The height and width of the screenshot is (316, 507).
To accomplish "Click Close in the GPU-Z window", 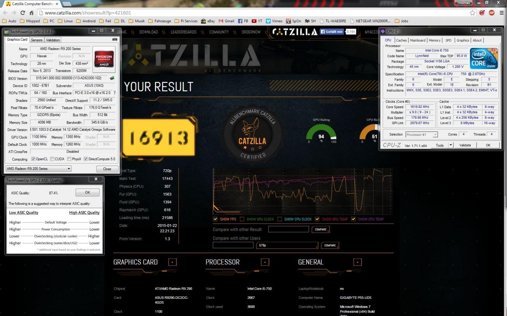I will [x=107, y=169].
